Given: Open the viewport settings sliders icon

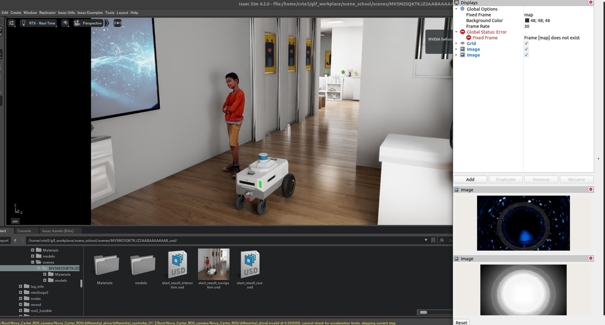Looking at the screenshot, I should coord(11,23).
